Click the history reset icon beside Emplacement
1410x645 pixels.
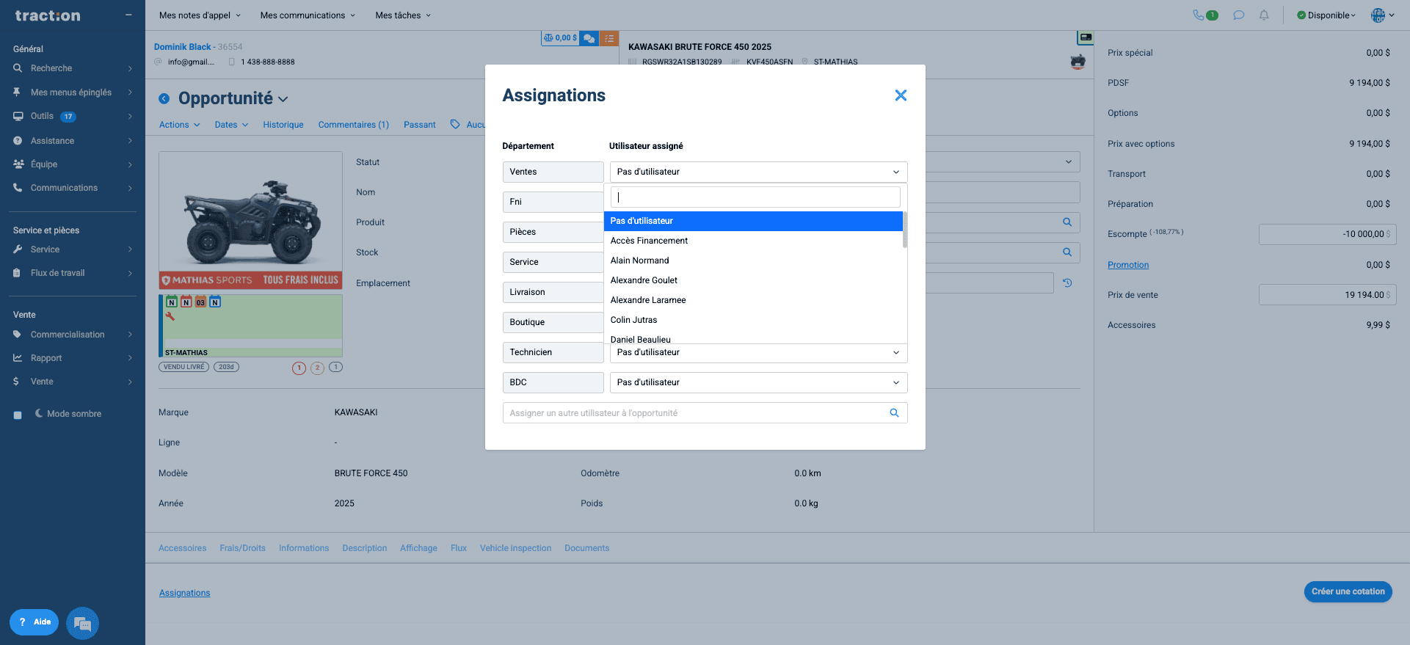pyautogui.click(x=1067, y=283)
